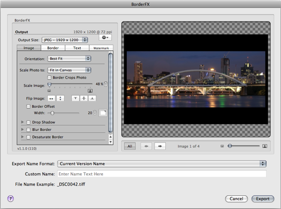Switch to the Watermark tab

point(101,48)
